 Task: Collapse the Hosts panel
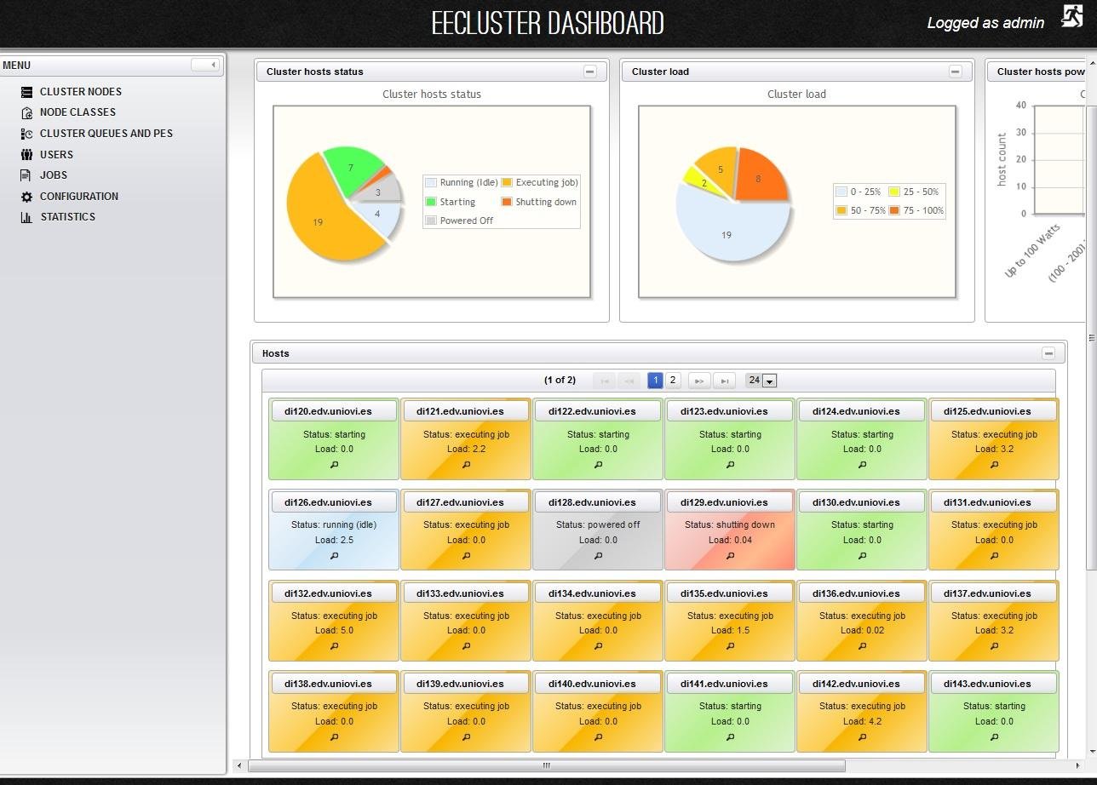[x=1049, y=352]
